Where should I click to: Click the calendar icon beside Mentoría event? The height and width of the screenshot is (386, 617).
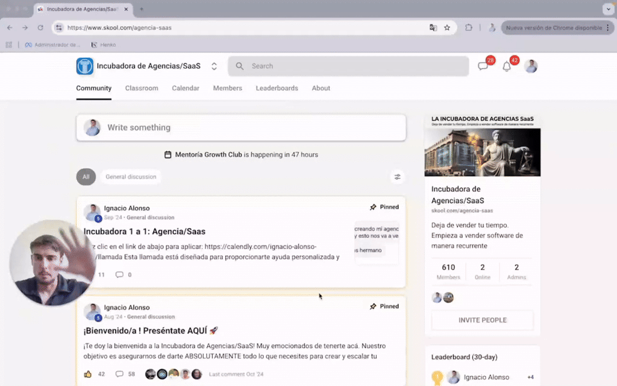[x=168, y=155]
